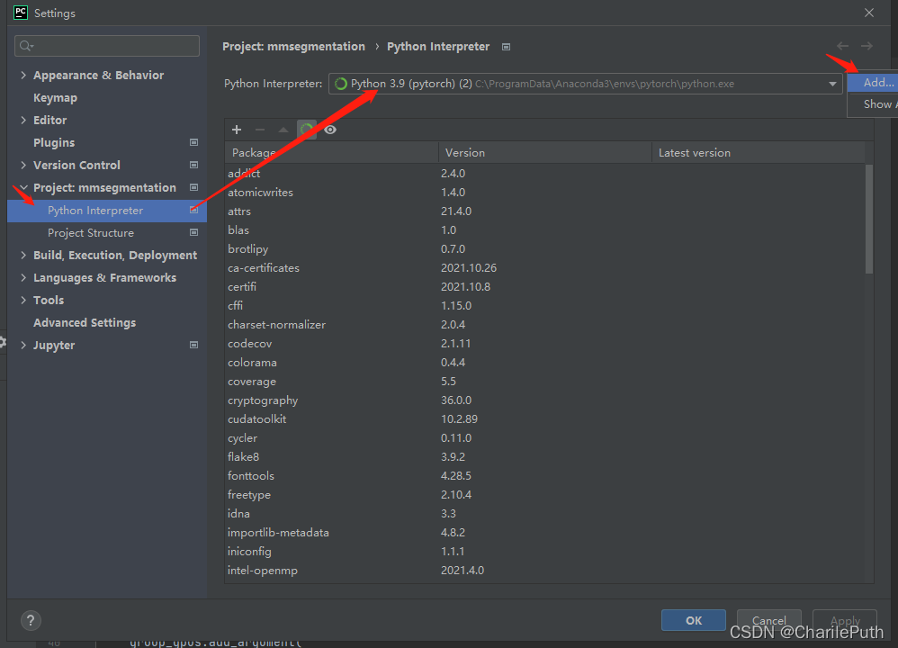Click the green conda package manager icon
898x648 pixels.
pos(307,130)
